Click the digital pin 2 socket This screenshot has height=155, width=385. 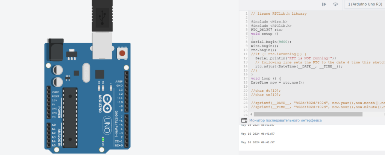tap(126, 137)
